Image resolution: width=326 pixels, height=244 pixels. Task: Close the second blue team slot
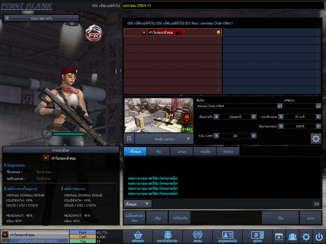click(317, 40)
